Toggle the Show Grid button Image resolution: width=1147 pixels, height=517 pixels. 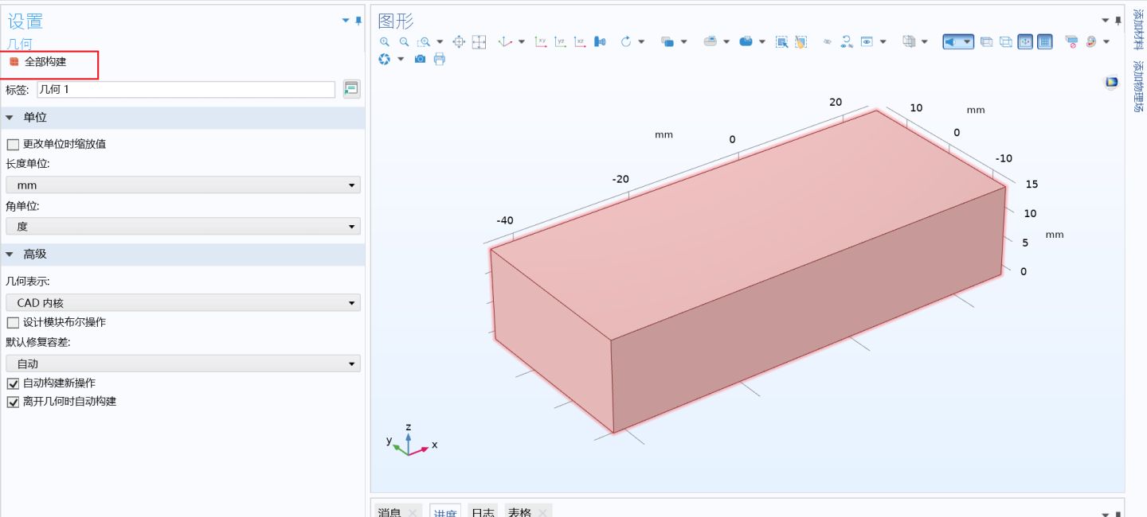tap(1045, 41)
